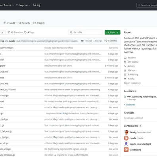Expand the Open Source menu

7,5
